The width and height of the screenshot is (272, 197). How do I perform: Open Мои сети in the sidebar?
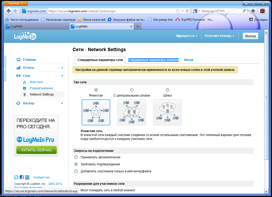(36, 82)
